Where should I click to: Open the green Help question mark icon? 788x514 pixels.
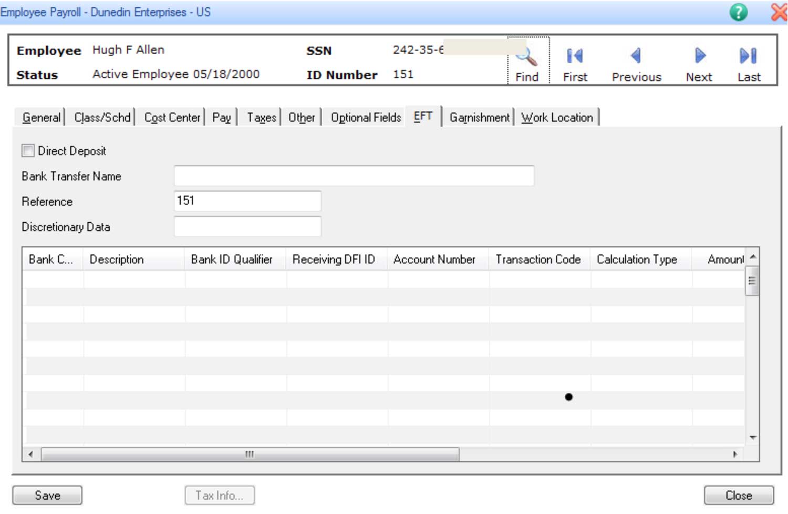point(738,12)
